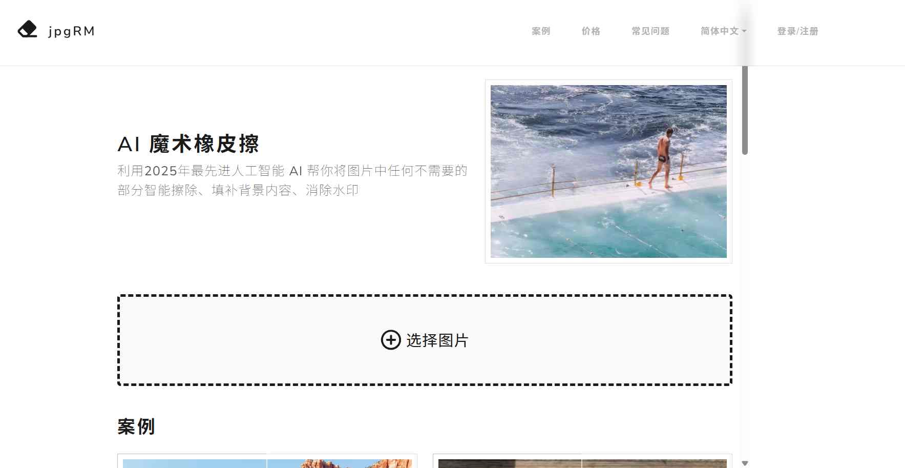Image resolution: width=905 pixels, height=468 pixels.
Task: Click the AI 魔术橡皮擦 heading
Action: coord(188,144)
